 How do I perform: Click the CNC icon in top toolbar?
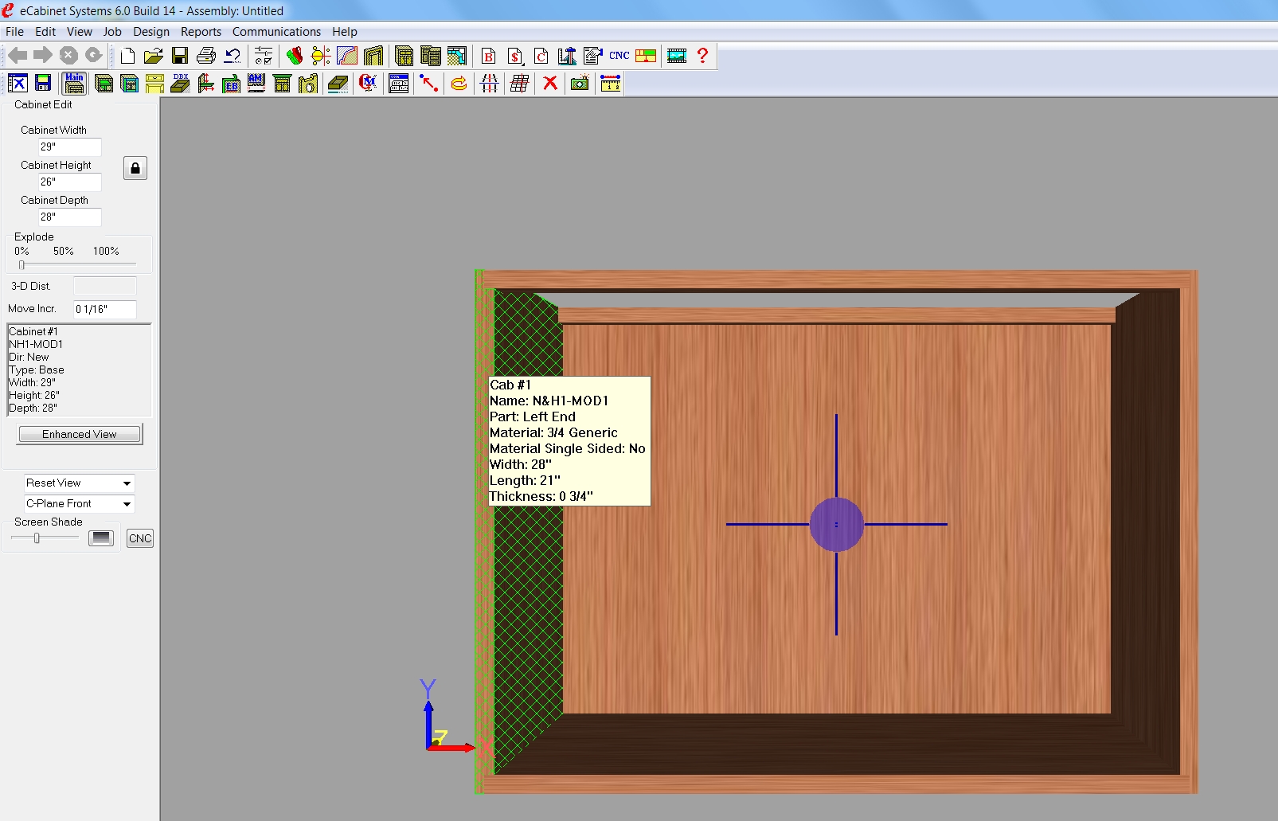click(x=619, y=56)
